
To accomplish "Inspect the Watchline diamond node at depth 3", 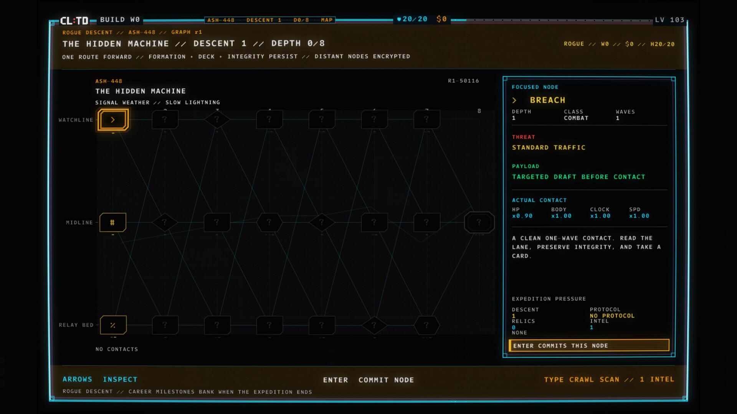I will click(217, 120).
